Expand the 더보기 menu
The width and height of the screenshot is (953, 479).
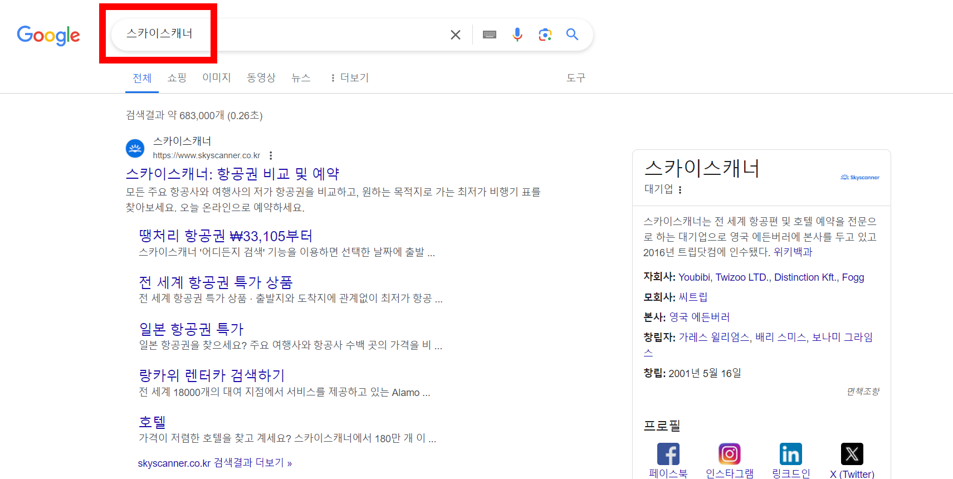[349, 78]
